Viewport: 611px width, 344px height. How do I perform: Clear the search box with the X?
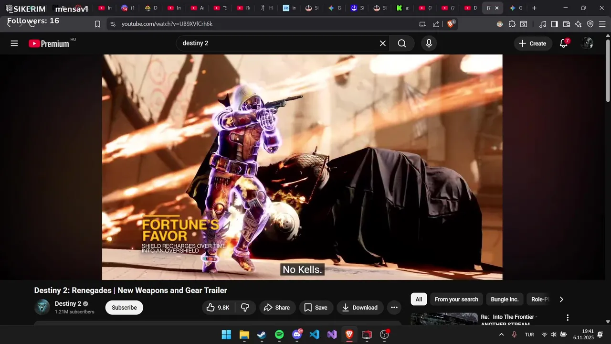(x=383, y=43)
